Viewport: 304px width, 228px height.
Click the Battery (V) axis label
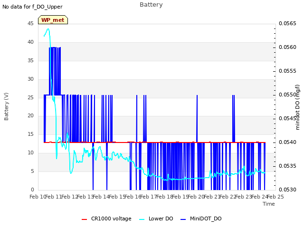(6, 106)
